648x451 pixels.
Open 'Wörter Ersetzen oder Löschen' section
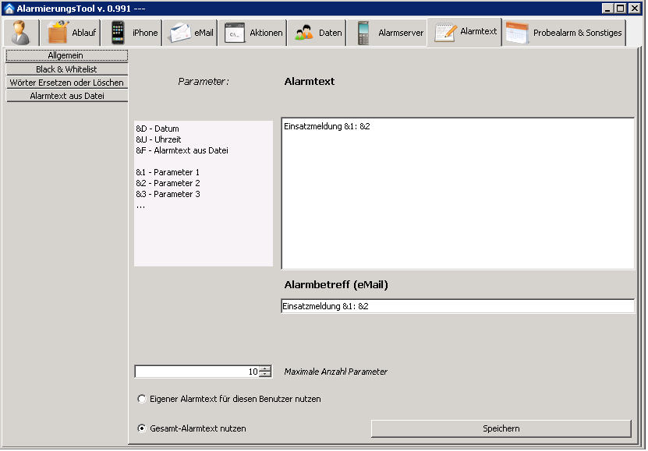(66, 83)
